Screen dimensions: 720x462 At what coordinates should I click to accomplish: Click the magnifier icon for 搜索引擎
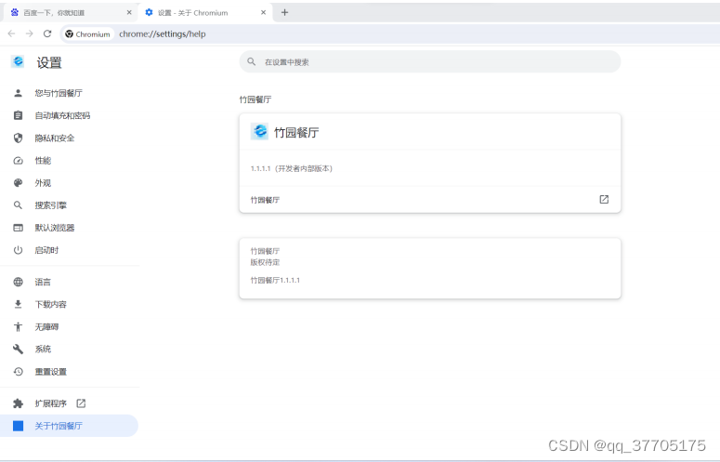point(18,205)
